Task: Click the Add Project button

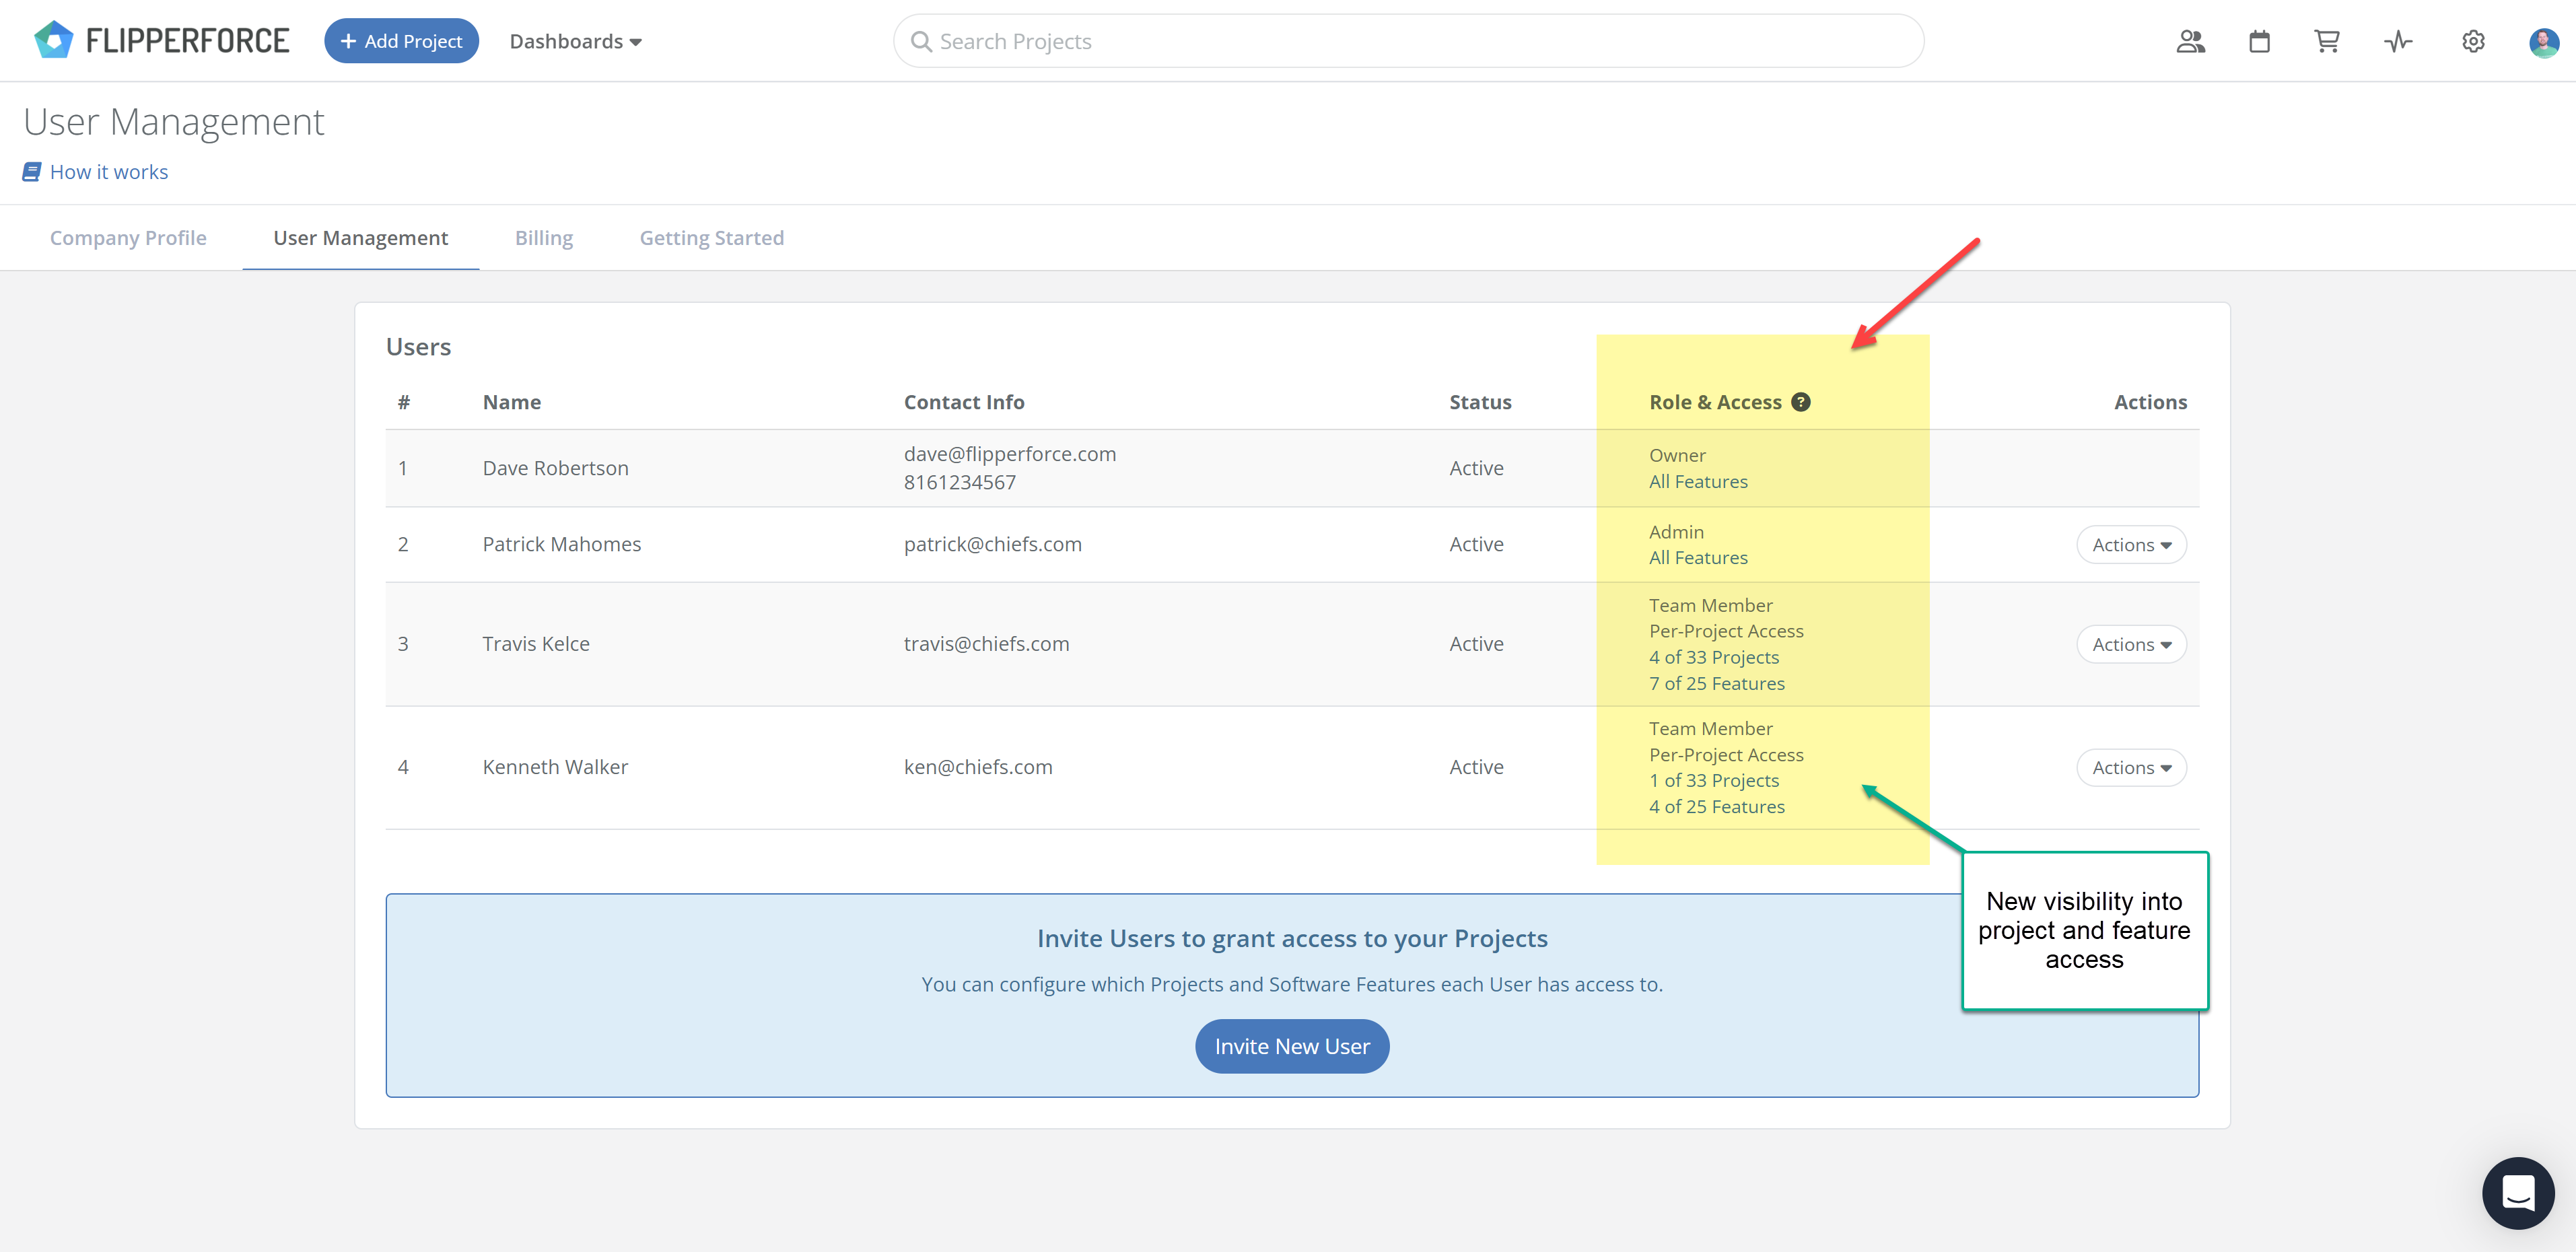Action: click(x=401, y=41)
